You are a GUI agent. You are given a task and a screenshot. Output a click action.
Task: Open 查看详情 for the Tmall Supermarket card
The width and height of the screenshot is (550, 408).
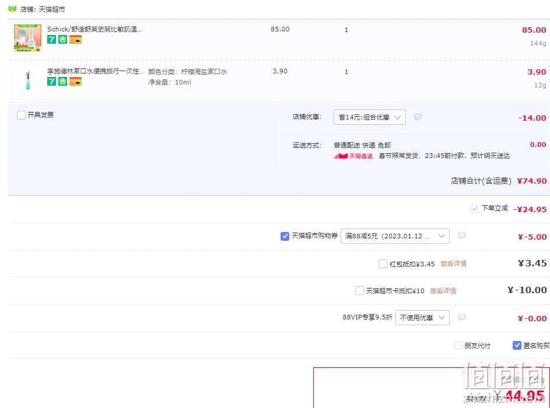(x=443, y=291)
